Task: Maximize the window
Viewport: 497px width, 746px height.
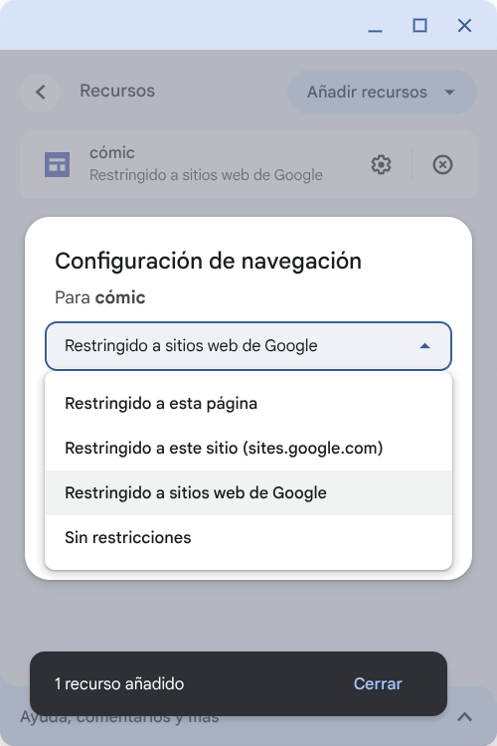Action: click(x=419, y=25)
